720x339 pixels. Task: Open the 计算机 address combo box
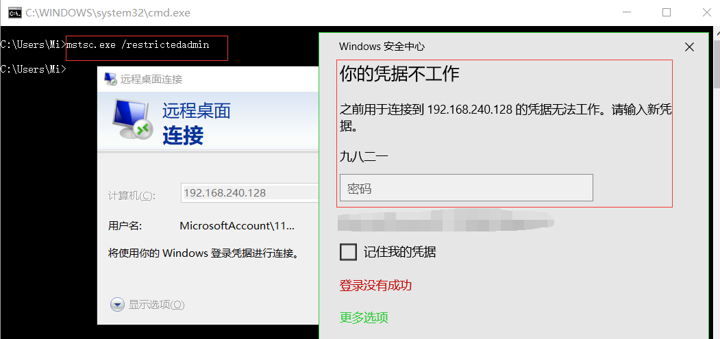(x=250, y=193)
